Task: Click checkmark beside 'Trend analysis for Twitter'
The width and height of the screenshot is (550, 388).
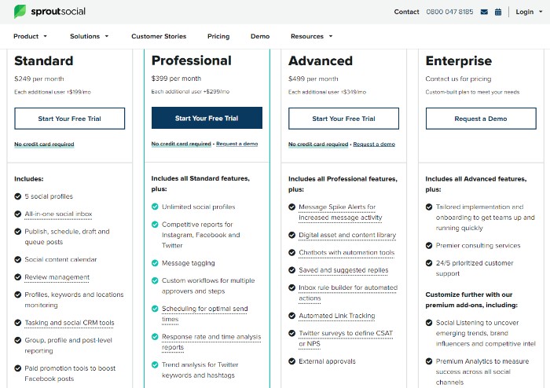Action: (x=155, y=364)
